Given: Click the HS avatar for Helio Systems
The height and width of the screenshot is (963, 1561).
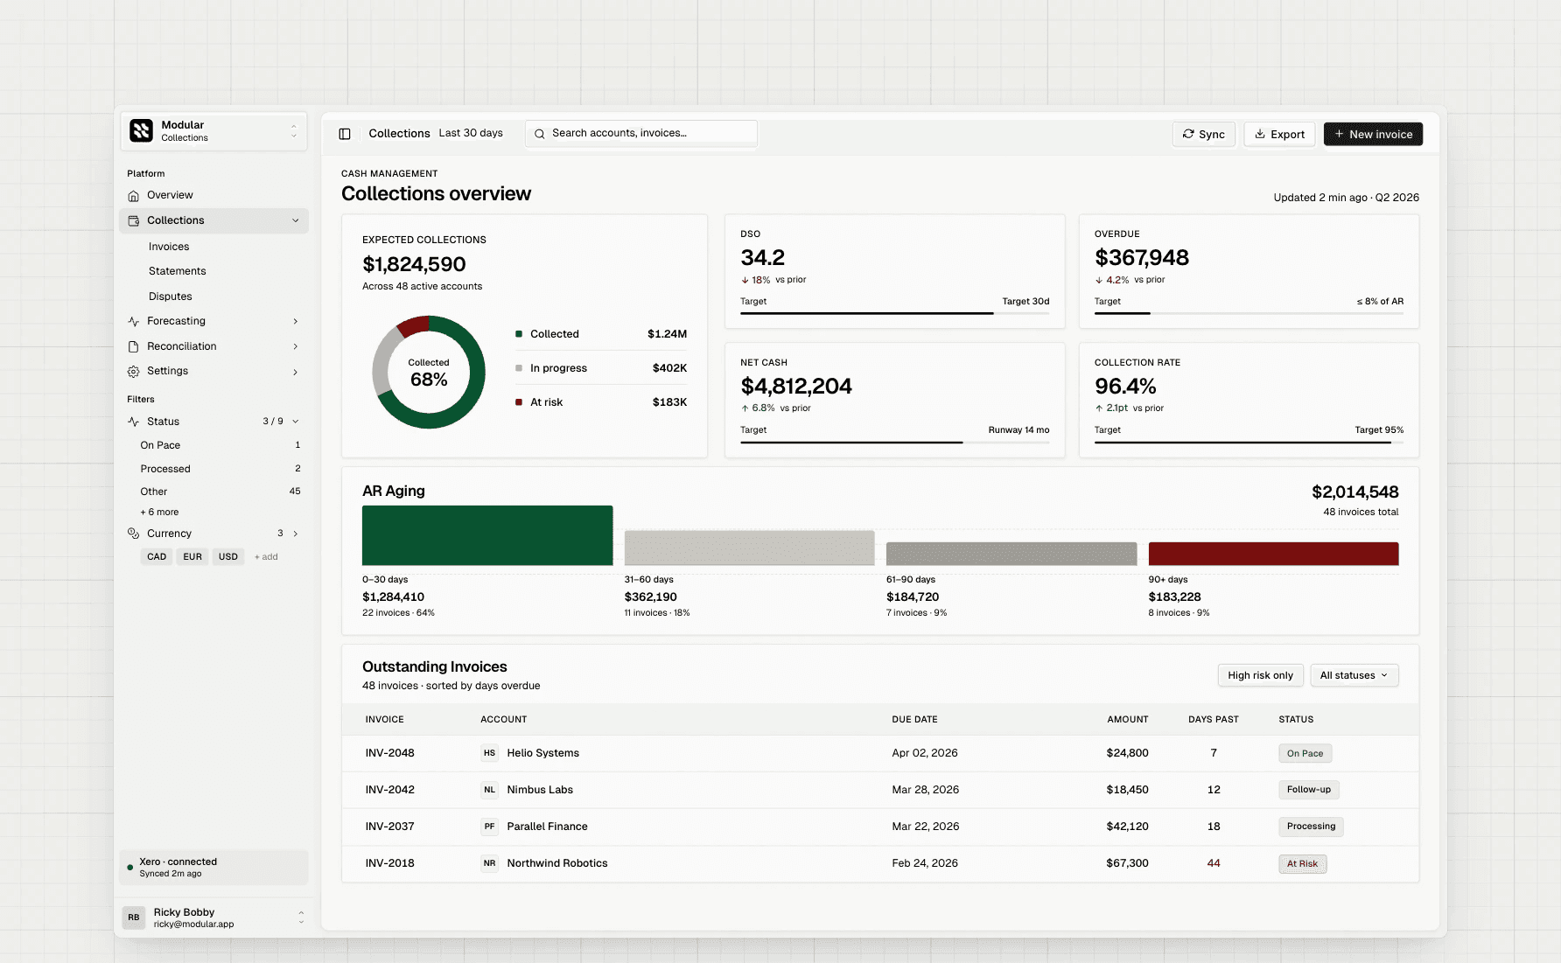Looking at the screenshot, I should coord(489,753).
